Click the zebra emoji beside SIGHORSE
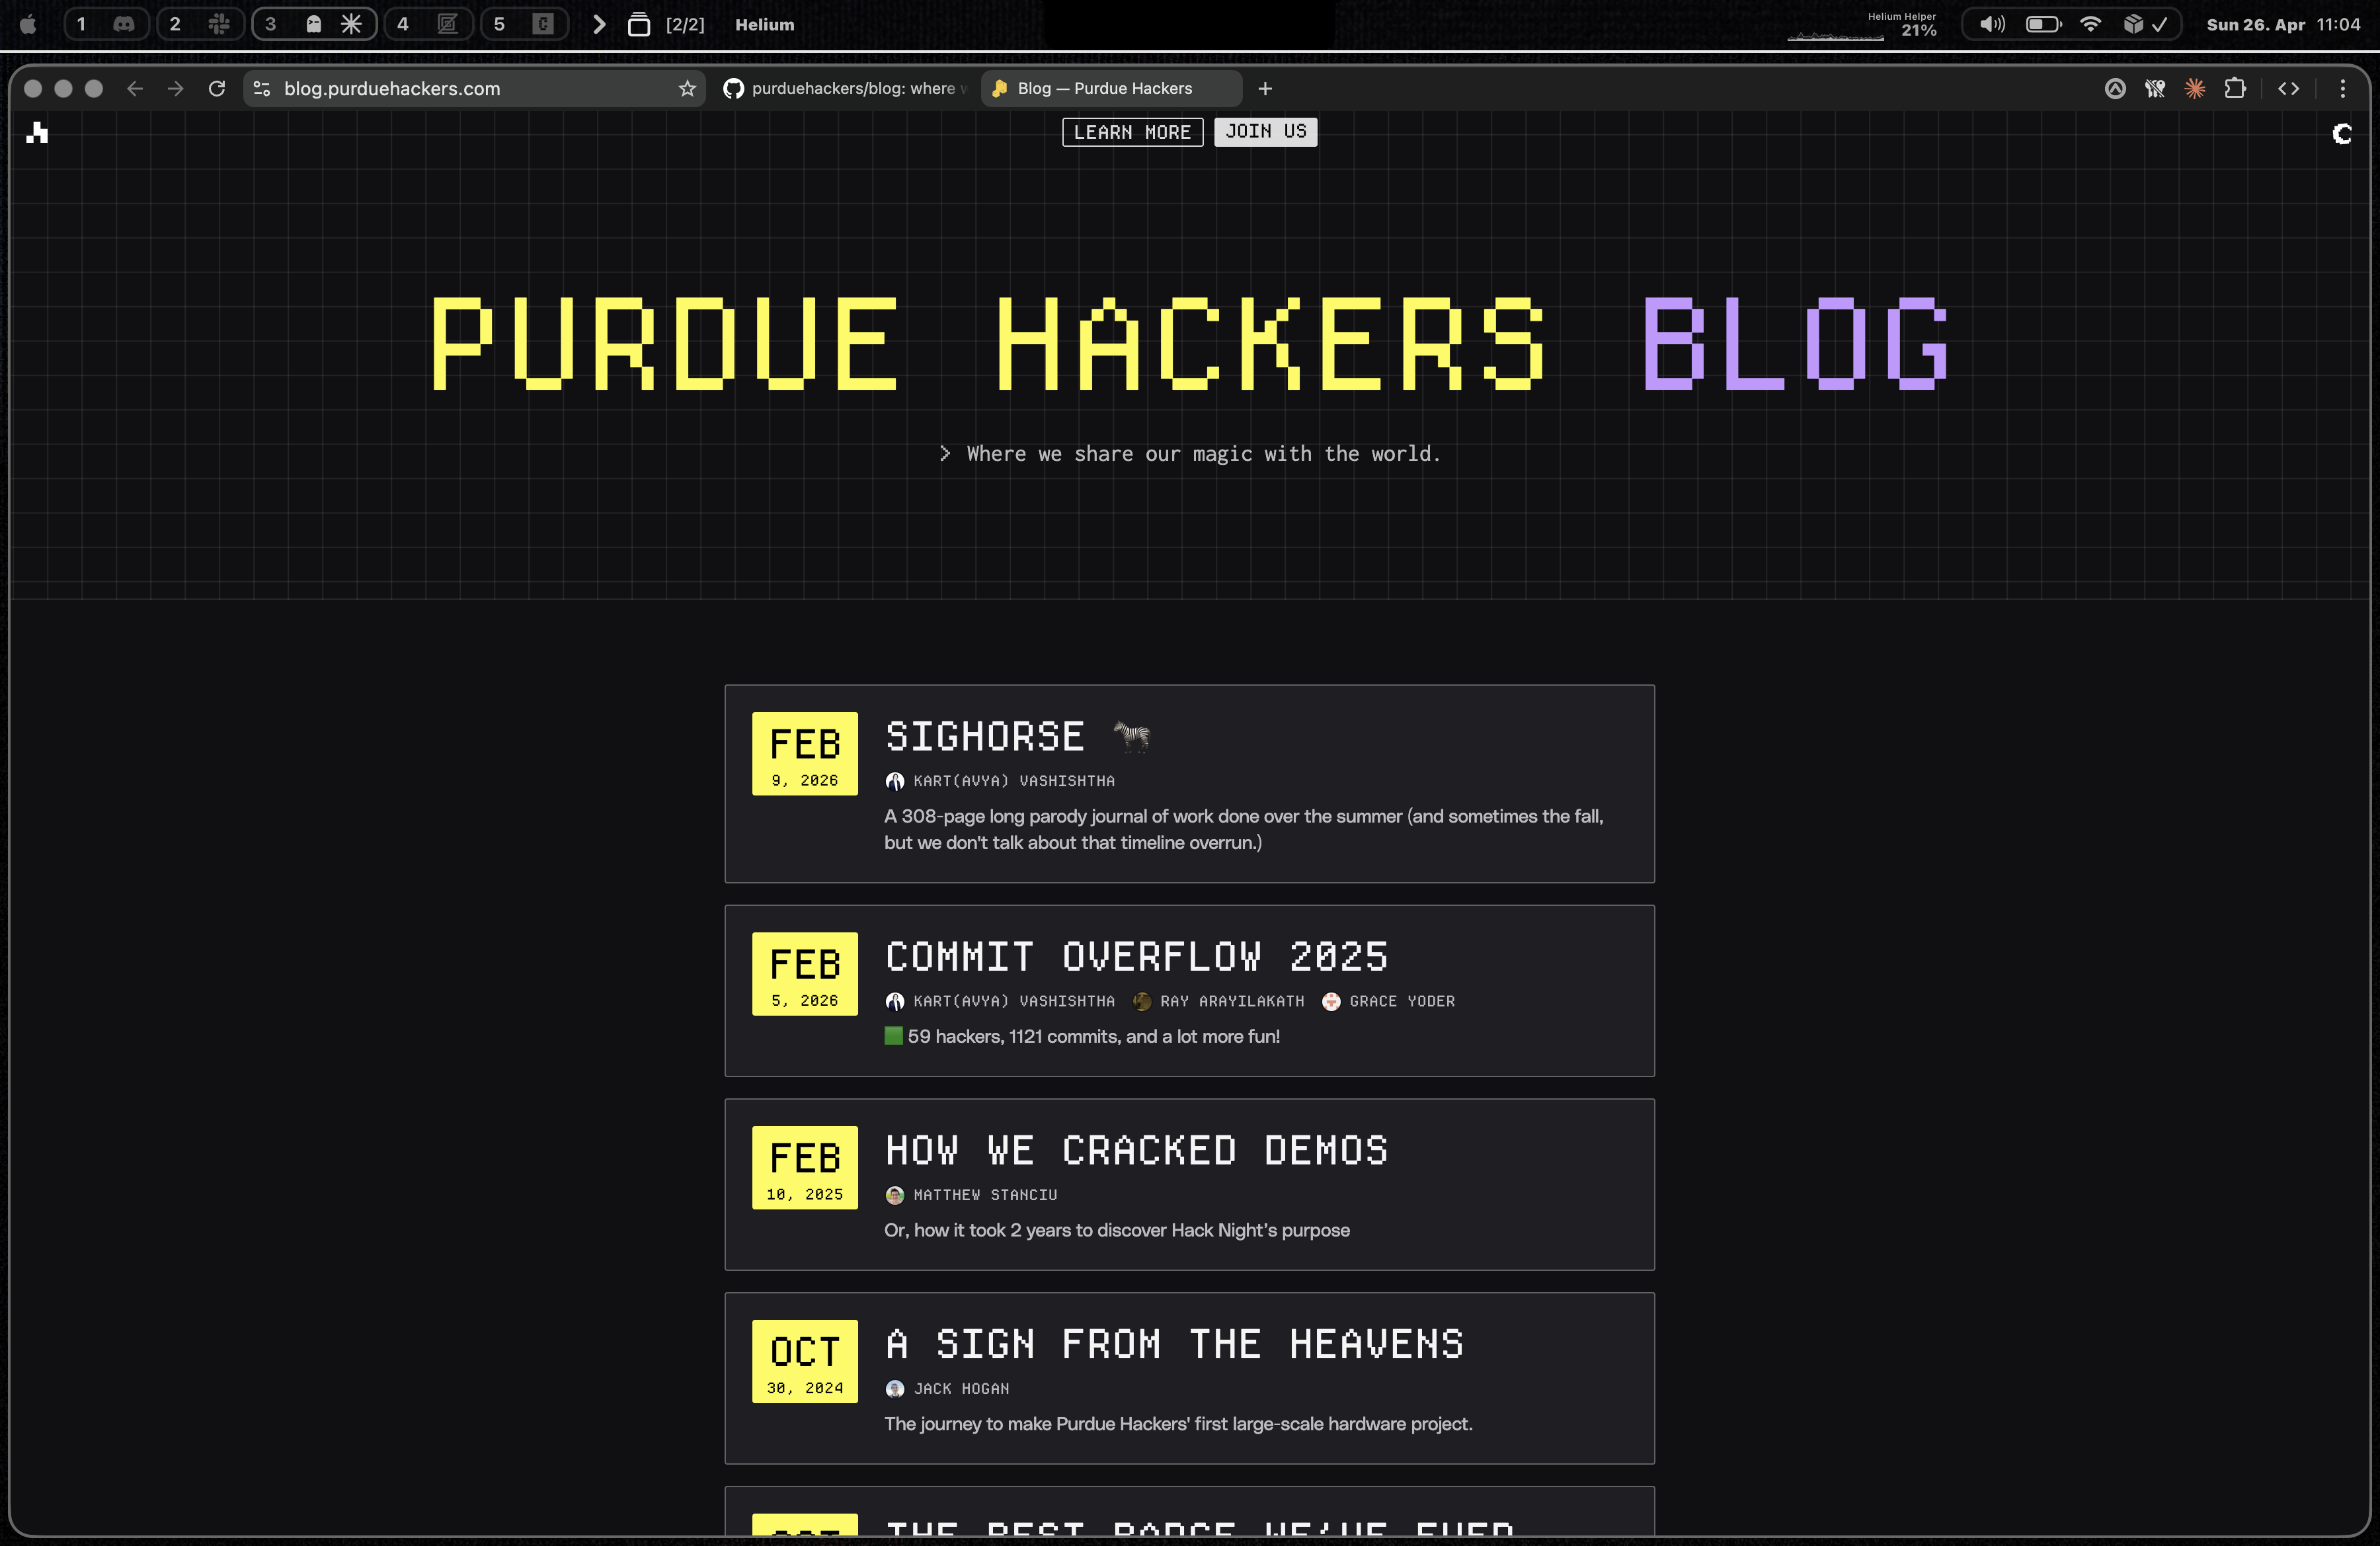Viewport: 2380px width, 1546px height. (x=1132, y=737)
